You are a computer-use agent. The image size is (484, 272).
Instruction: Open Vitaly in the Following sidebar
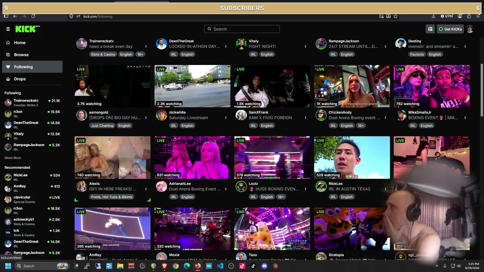coord(33,136)
